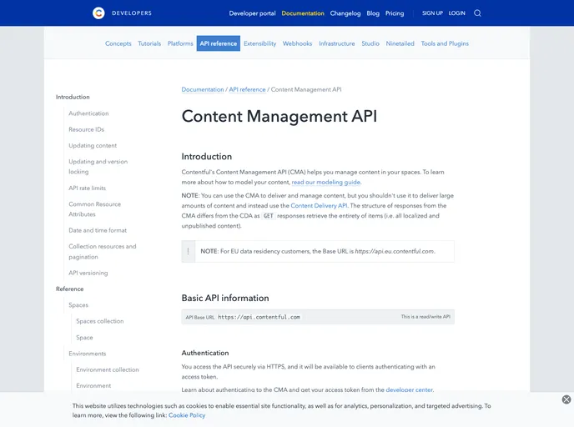Select the API reference tab
Viewport: 574px width, 427px height.
(219, 43)
